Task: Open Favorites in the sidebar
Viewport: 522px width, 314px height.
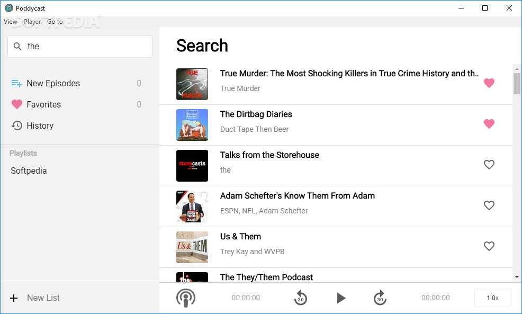Action: 43,104
